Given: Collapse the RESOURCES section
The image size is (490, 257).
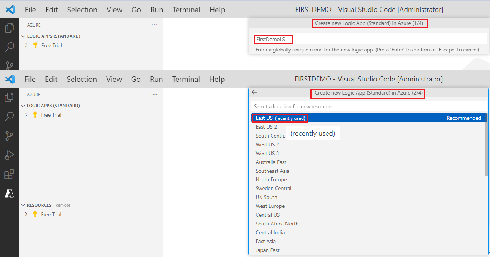Looking at the screenshot, I should click(23, 205).
